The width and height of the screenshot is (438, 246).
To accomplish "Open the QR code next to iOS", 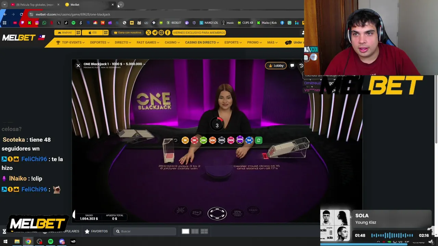I will pos(106,32).
